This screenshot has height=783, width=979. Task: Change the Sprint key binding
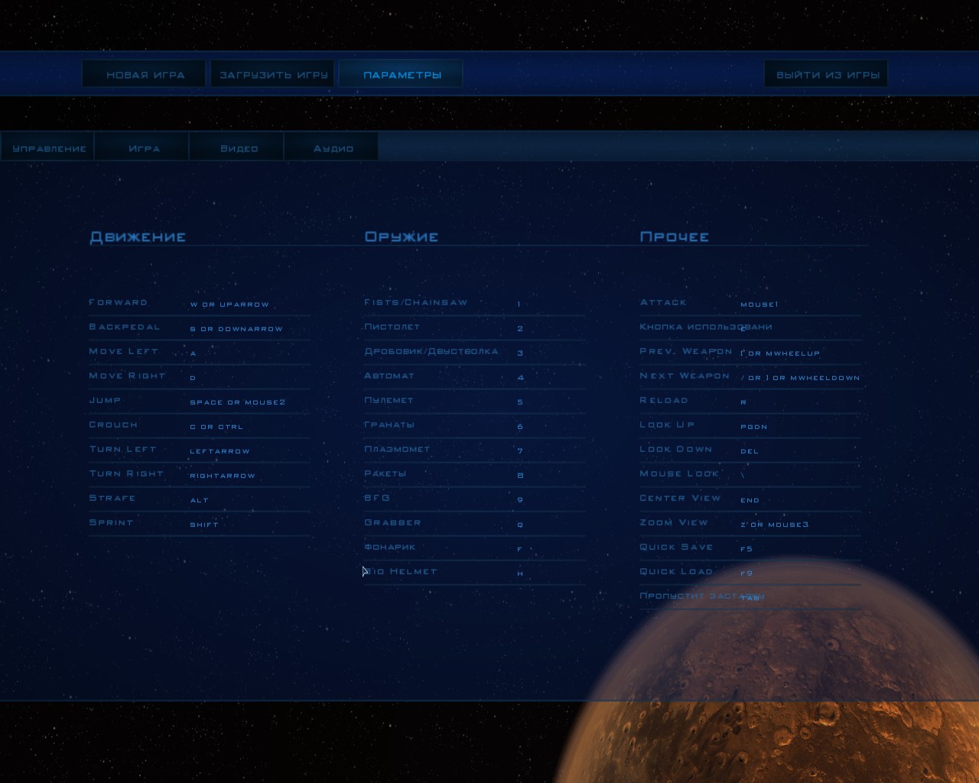200,524
